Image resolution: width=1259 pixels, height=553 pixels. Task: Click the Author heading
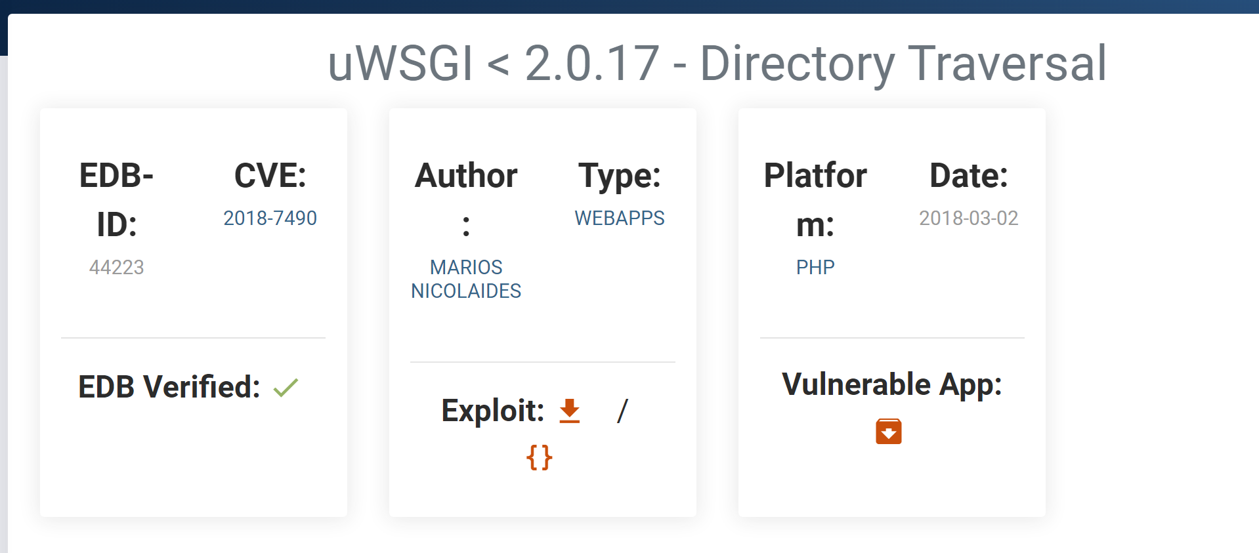click(x=466, y=176)
